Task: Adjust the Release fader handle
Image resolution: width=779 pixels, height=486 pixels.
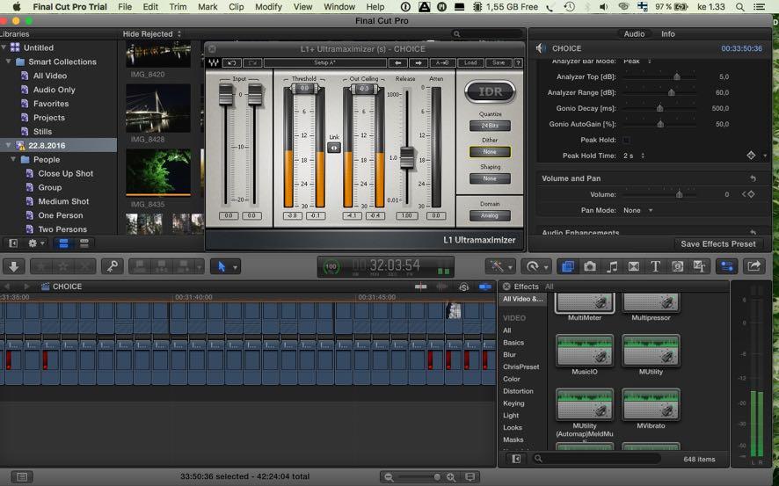Action: 407,158
